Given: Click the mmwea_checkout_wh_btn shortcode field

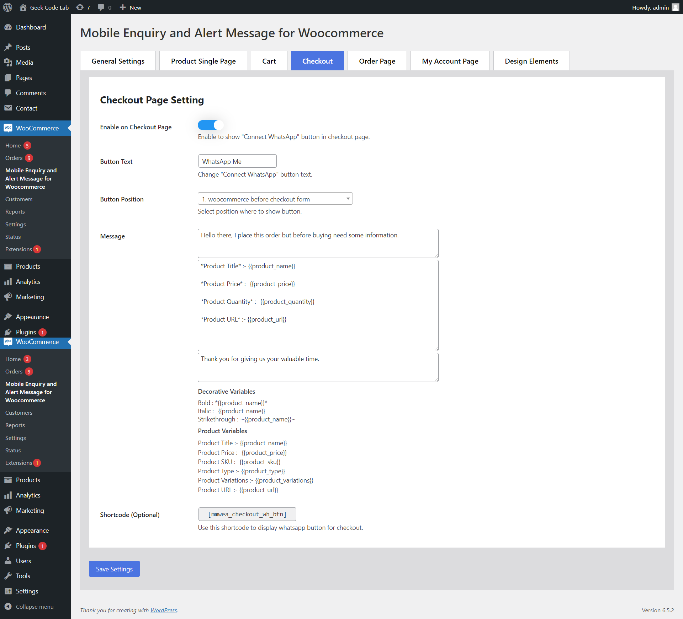Looking at the screenshot, I should [x=247, y=514].
